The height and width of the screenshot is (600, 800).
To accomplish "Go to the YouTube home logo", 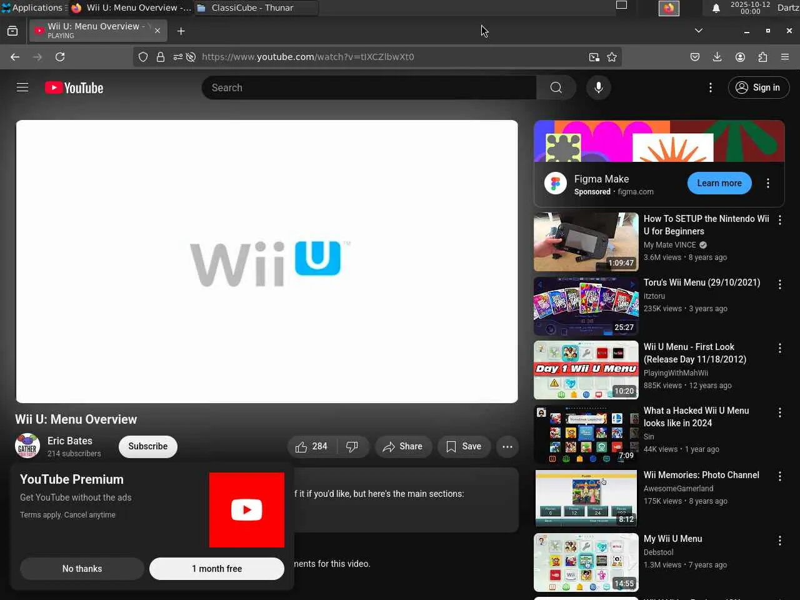I will 74,88.
